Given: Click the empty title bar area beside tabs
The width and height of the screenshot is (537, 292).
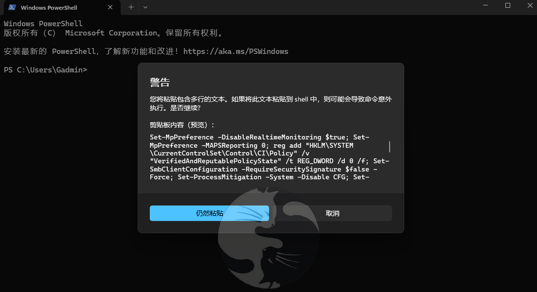Looking at the screenshot, I should [308, 7].
